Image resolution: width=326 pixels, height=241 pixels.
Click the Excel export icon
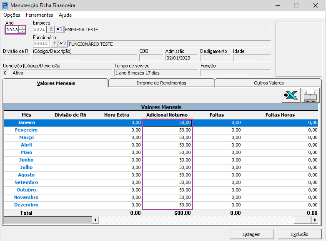click(x=291, y=95)
